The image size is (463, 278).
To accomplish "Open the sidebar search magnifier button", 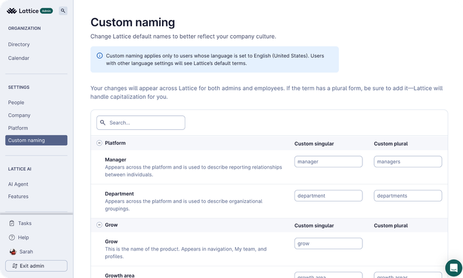I will click(63, 11).
